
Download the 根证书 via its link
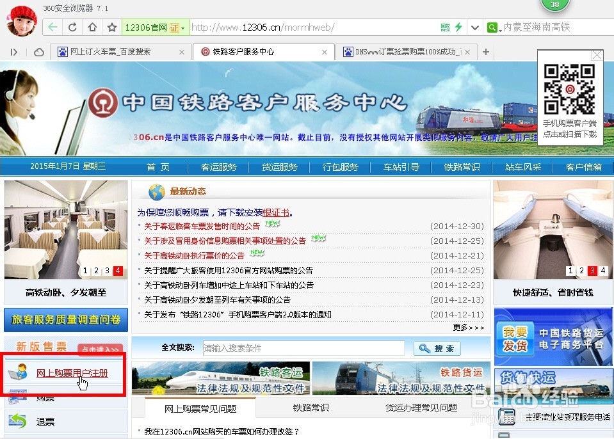[275, 212]
